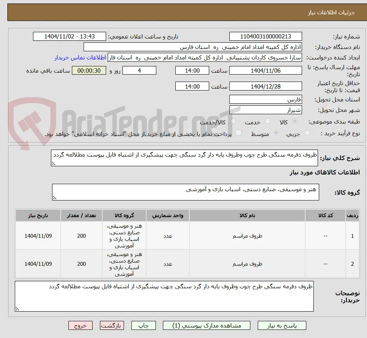Click the واحد شمارش column header
367x338 pixels.
(x=168, y=216)
